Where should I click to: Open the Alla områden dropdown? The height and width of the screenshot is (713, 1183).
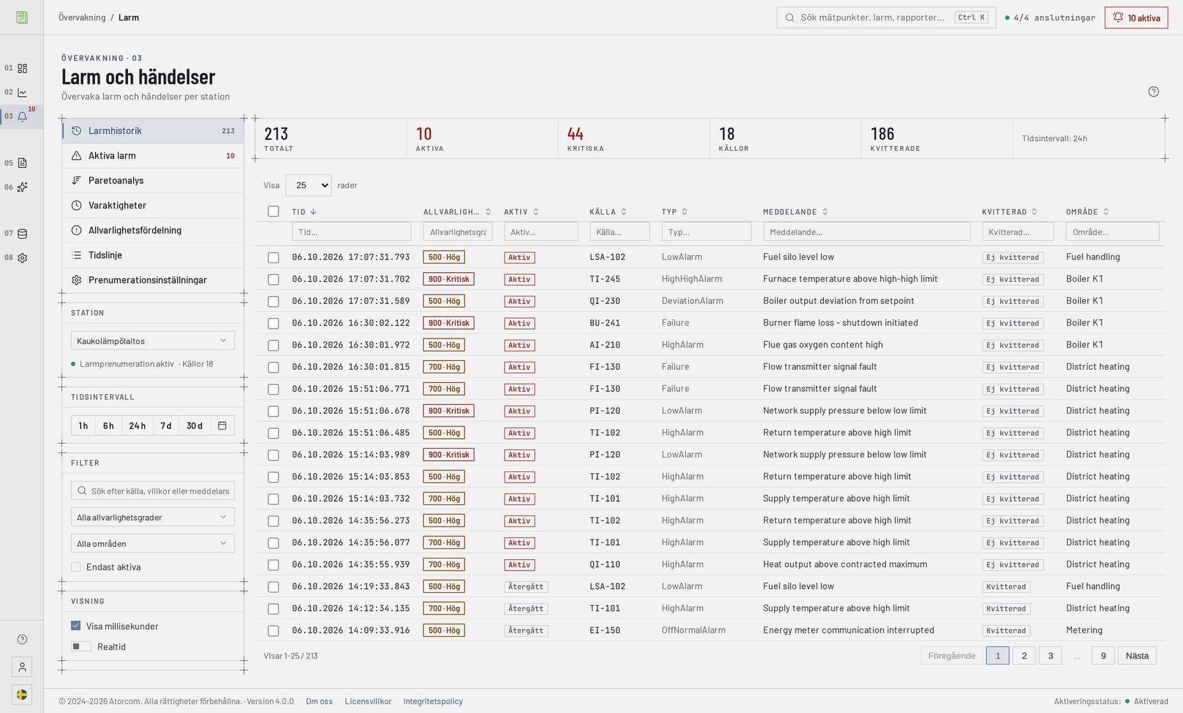click(x=152, y=544)
